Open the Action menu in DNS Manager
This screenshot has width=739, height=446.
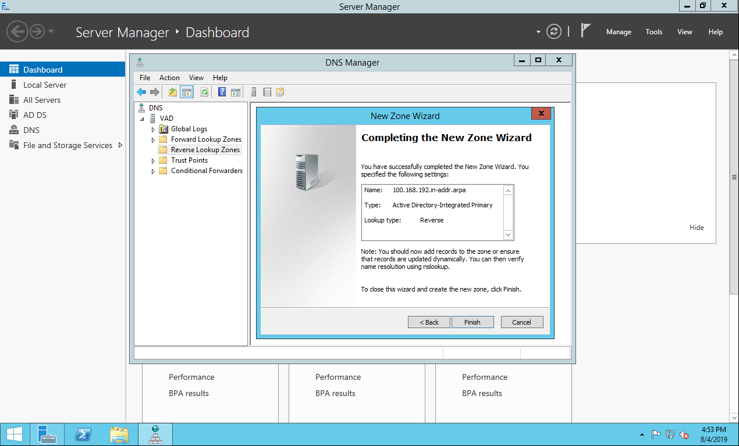(x=169, y=78)
